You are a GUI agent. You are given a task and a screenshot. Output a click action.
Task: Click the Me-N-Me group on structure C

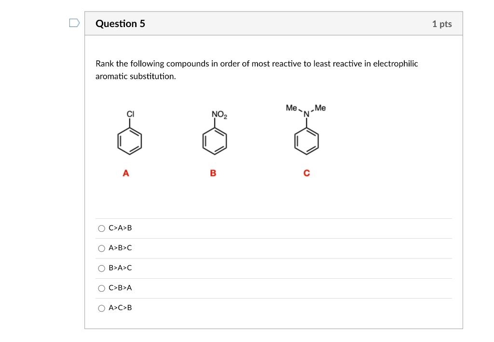(x=306, y=110)
